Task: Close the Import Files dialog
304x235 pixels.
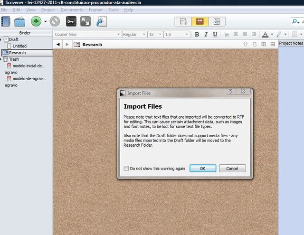Action: point(243,92)
